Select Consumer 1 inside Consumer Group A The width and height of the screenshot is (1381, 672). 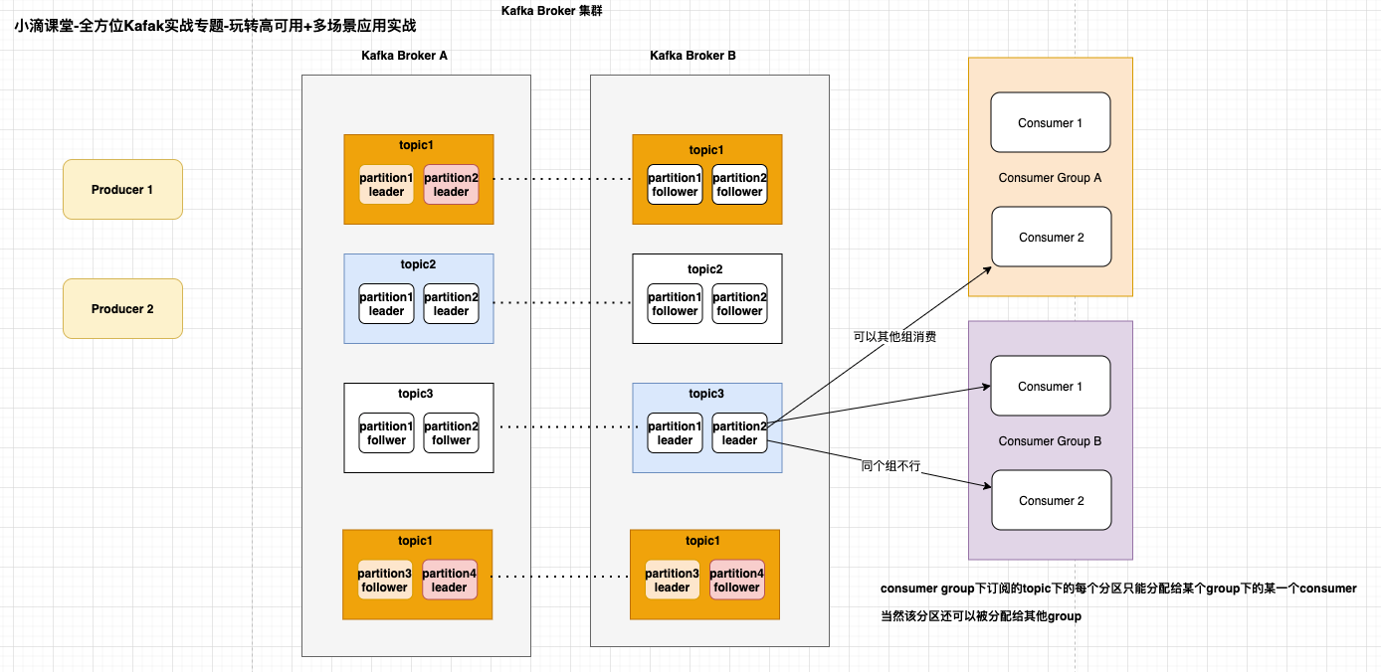pos(1051,122)
